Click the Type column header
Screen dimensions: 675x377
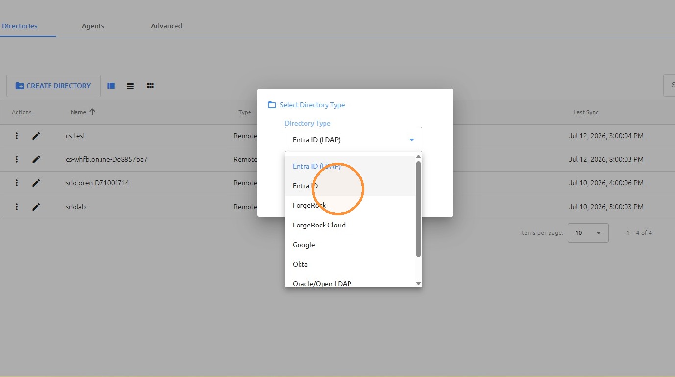tap(245, 112)
